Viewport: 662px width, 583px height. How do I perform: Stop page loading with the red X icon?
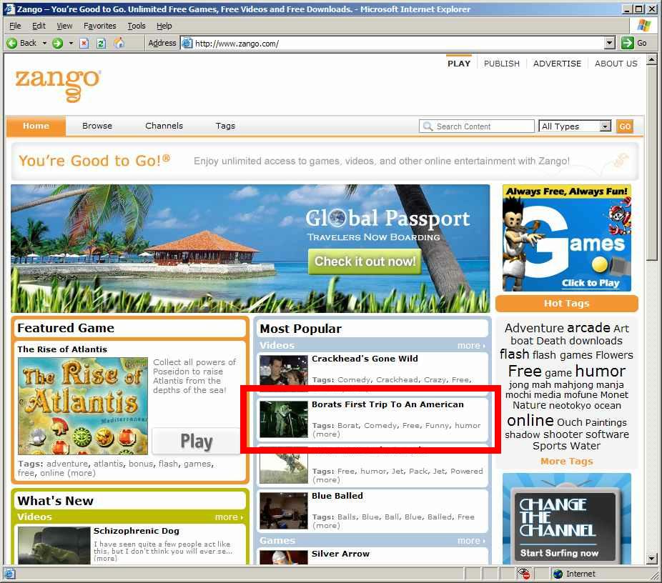click(84, 43)
